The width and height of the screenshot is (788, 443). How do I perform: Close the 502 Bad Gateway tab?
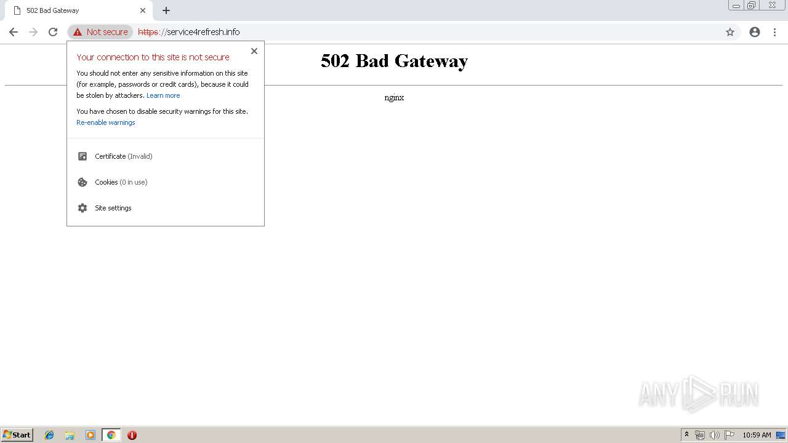coord(143,10)
